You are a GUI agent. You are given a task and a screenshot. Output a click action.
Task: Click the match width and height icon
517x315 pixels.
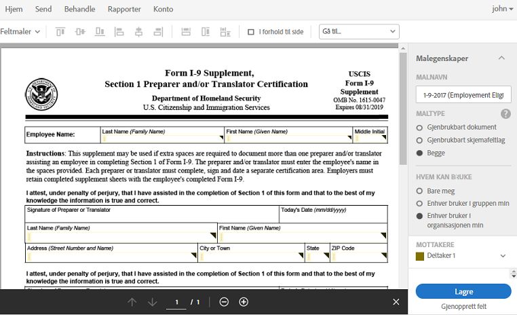(225, 32)
